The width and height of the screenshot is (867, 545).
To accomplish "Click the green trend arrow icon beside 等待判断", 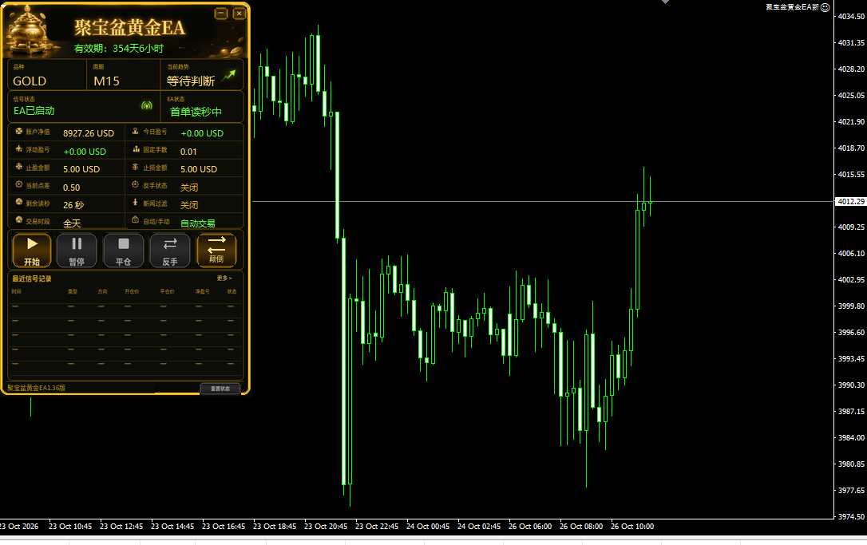I will pyautogui.click(x=229, y=75).
